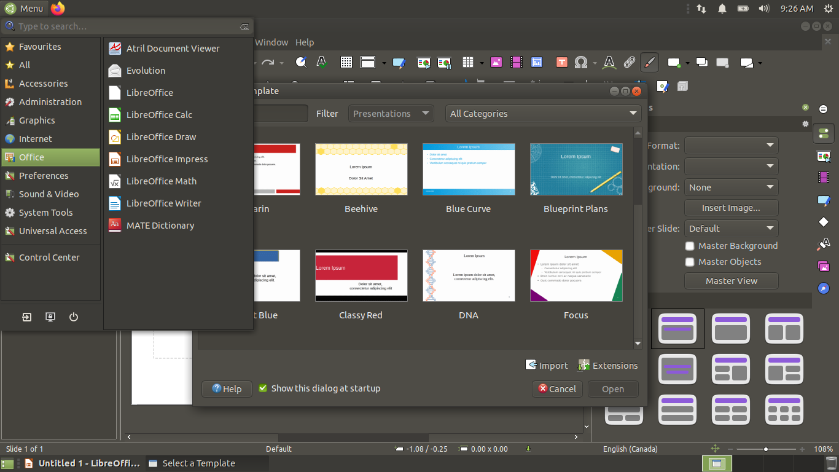Click the Help button in template dialog
The image size is (839, 472).
click(227, 389)
